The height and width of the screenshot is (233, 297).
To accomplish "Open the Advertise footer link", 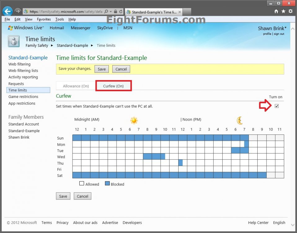I will [110, 222].
